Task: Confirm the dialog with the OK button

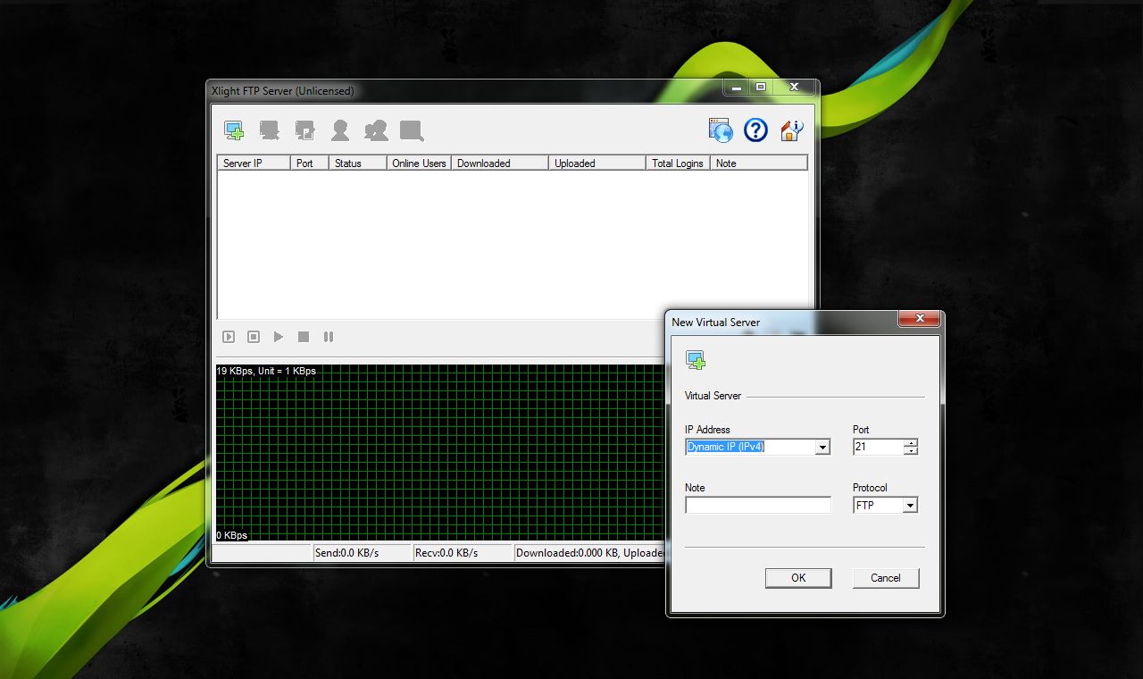Action: (798, 578)
